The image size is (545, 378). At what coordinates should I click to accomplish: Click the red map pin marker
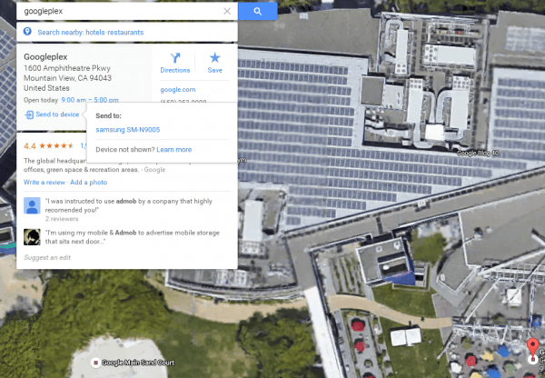[533, 346]
